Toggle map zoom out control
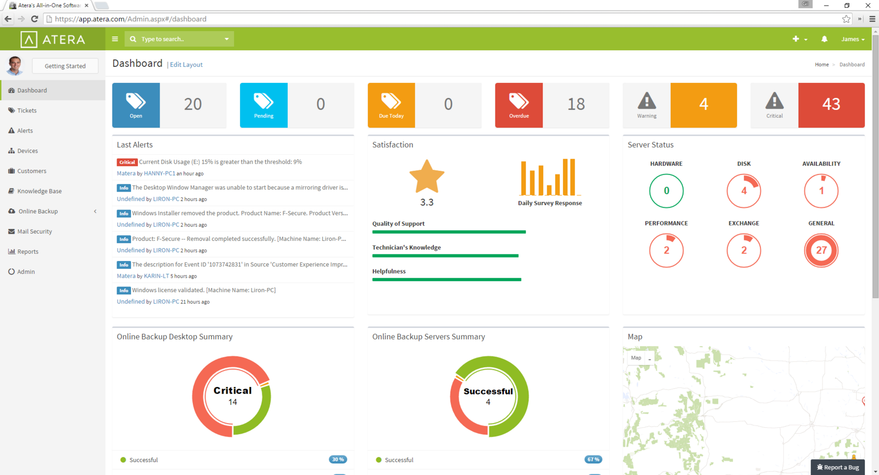Image resolution: width=879 pixels, height=475 pixels. [x=650, y=357]
